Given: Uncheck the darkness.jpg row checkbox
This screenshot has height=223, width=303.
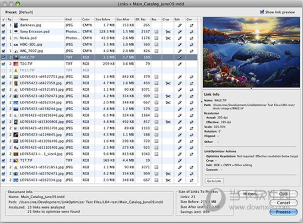Looking at the screenshot, I should click(3, 25).
